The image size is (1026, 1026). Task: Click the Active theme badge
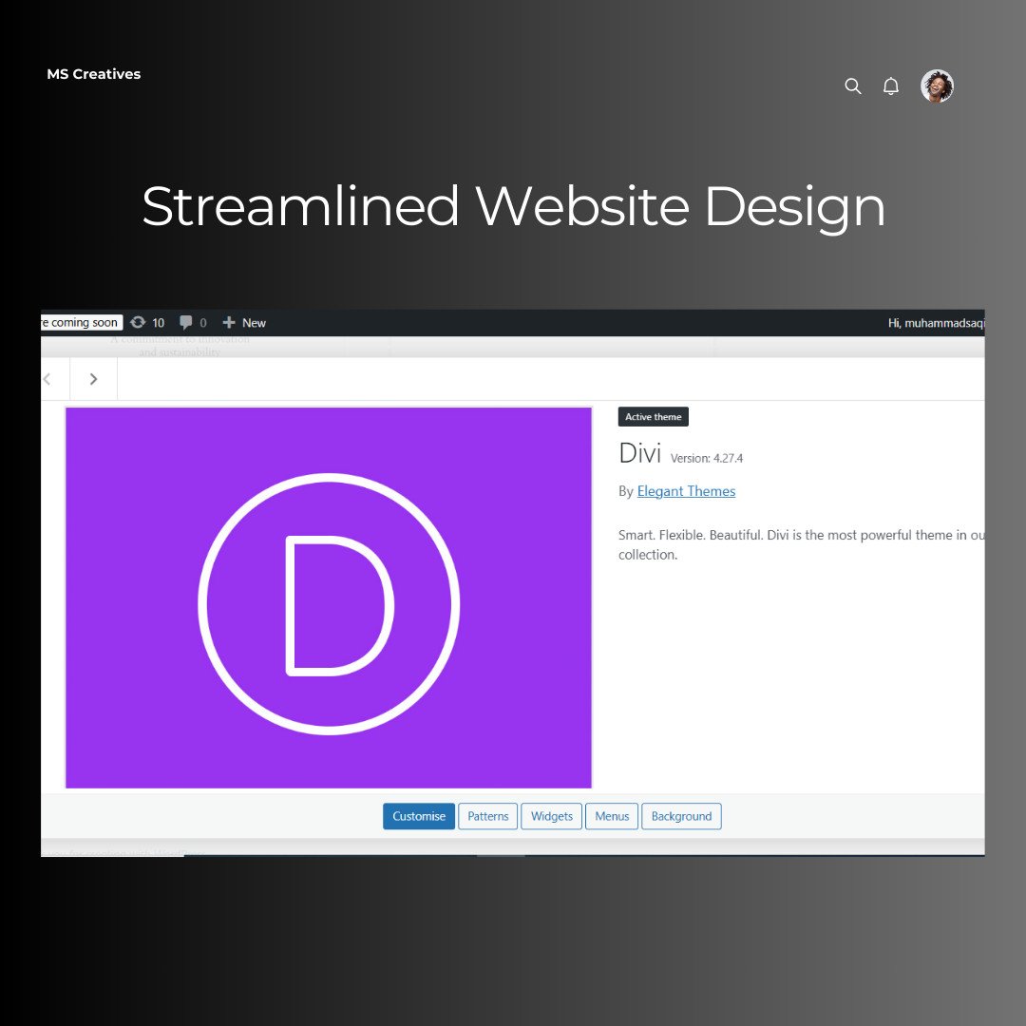(654, 417)
